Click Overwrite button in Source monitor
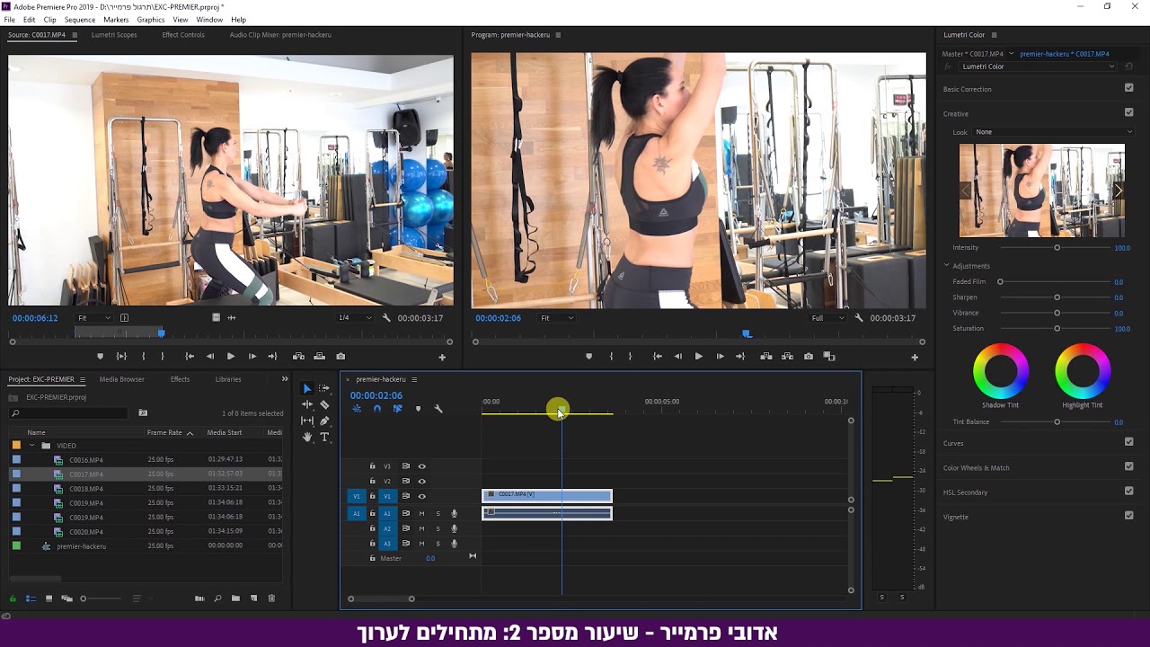The image size is (1150, 647). (x=319, y=357)
